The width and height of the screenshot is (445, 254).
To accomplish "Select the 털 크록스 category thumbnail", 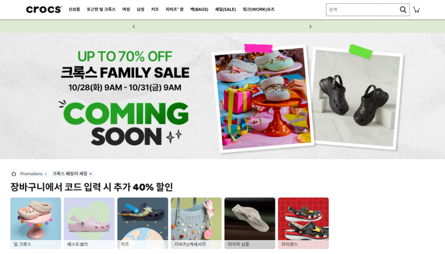I will click(36, 223).
